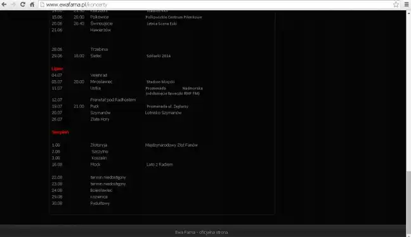Click the page icon in the address bar
The image size is (411, 237).
[x=42, y=4]
